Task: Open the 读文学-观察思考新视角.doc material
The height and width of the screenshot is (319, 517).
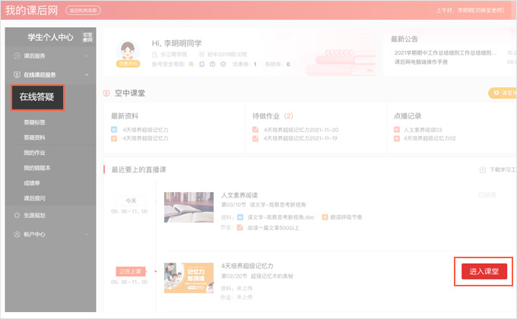Action: (x=281, y=217)
